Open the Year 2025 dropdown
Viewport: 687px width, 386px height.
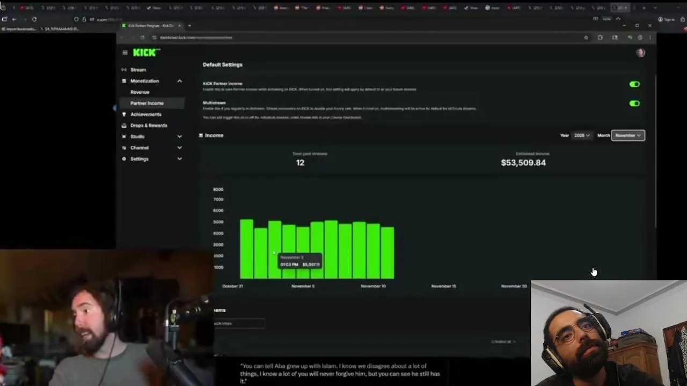[582, 136]
